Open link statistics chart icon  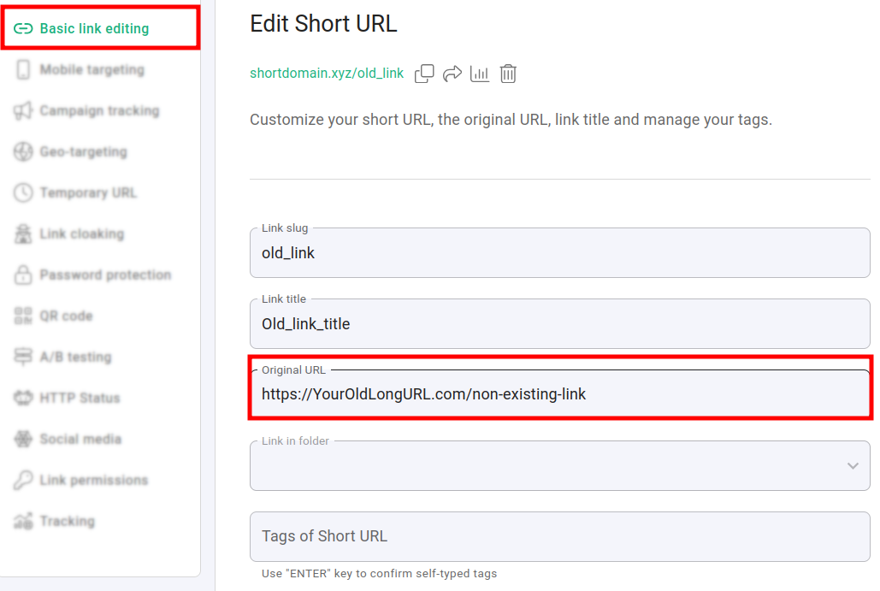click(x=480, y=74)
